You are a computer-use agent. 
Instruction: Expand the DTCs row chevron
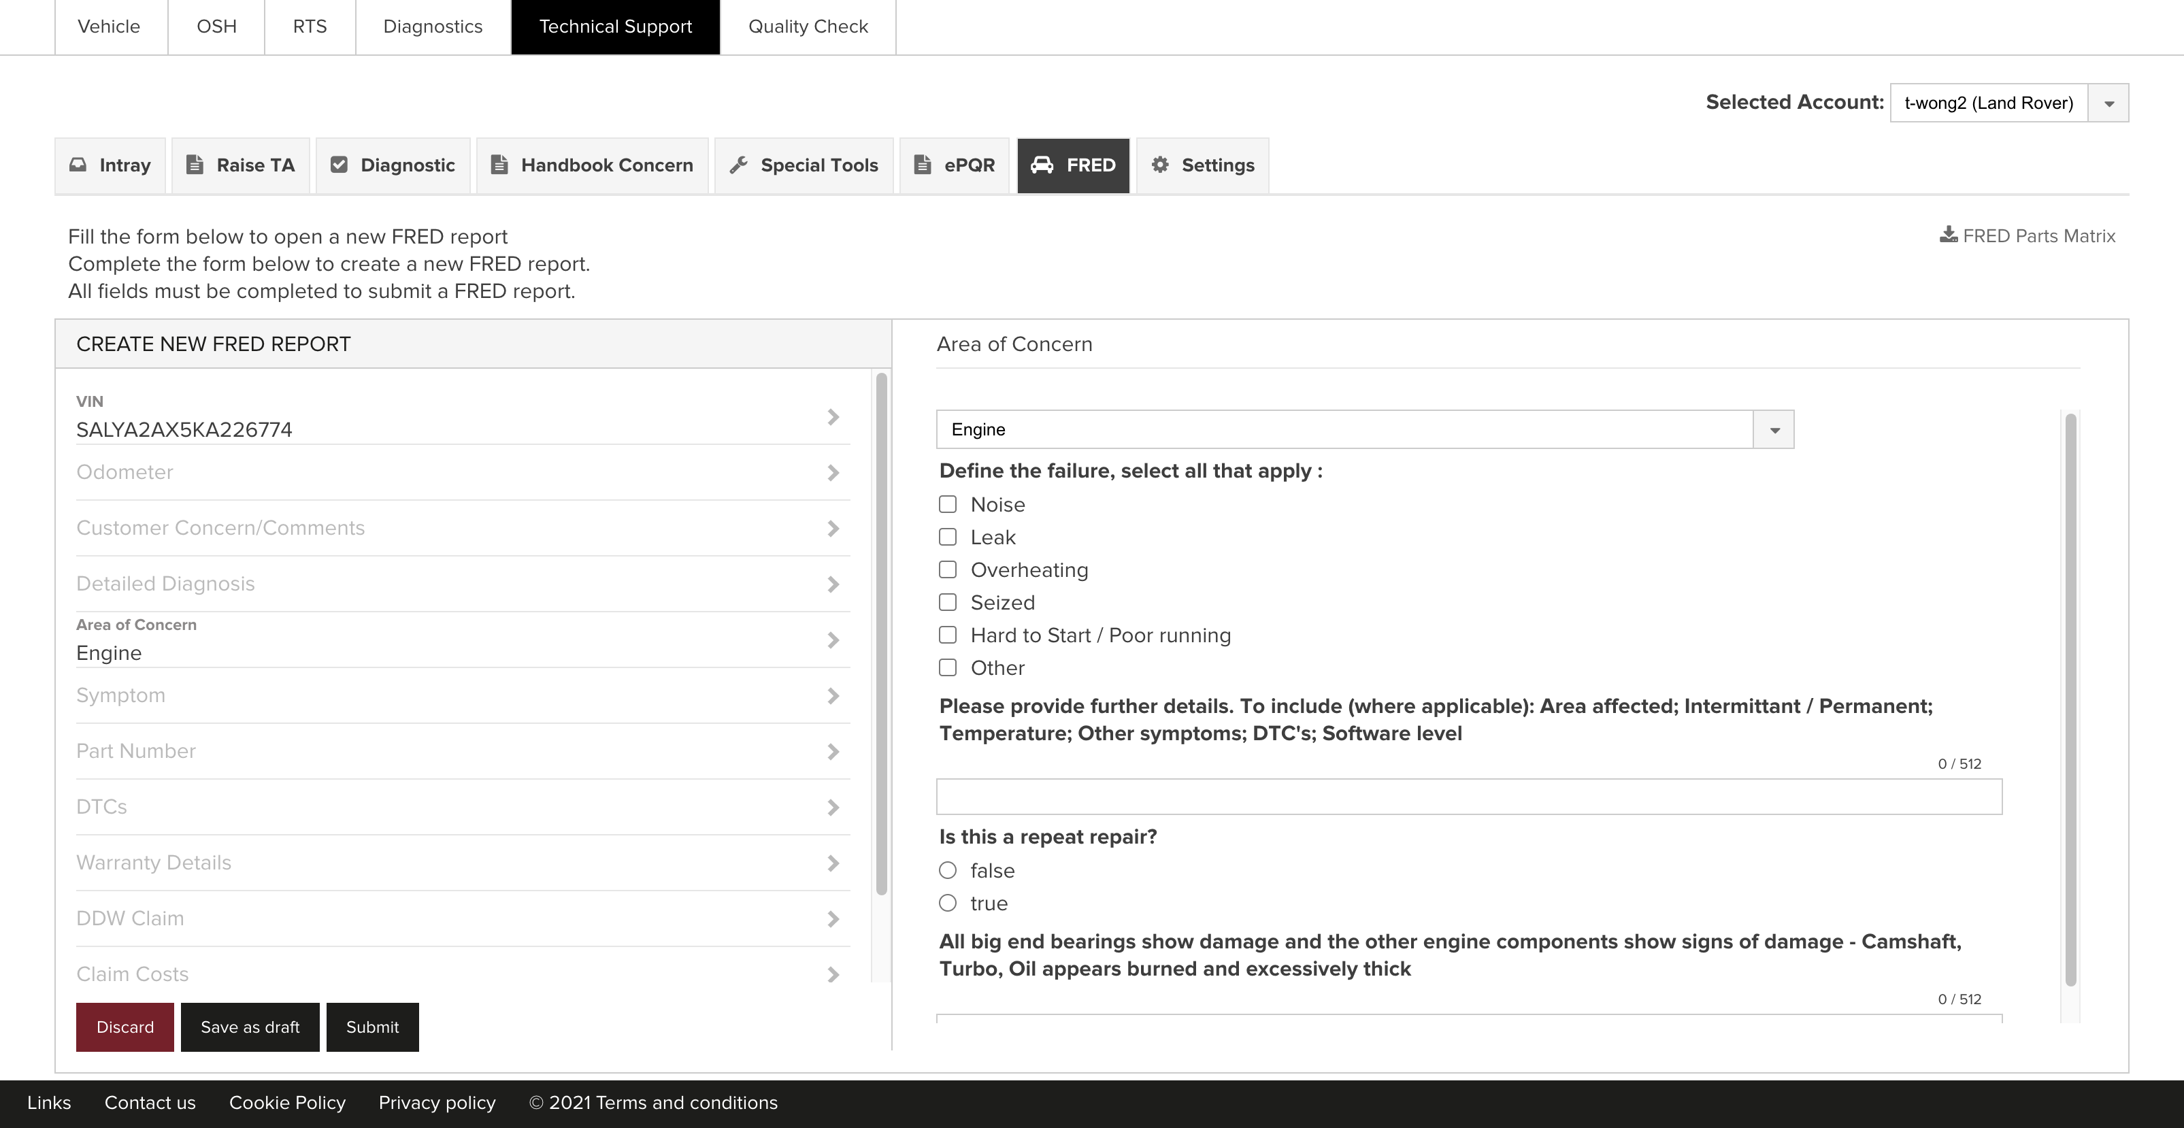coord(833,808)
